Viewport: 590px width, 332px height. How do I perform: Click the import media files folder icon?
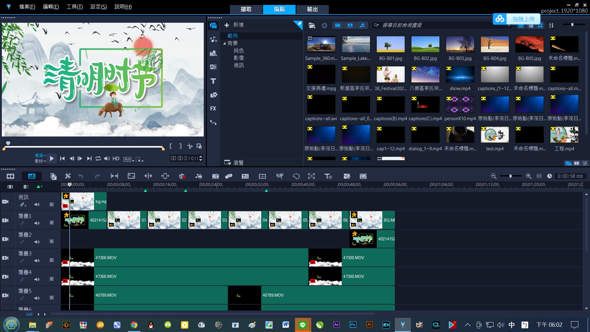coord(312,26)
